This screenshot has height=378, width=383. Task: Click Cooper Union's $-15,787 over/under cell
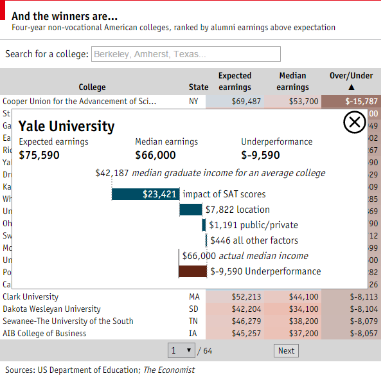[x=352, y=101]
